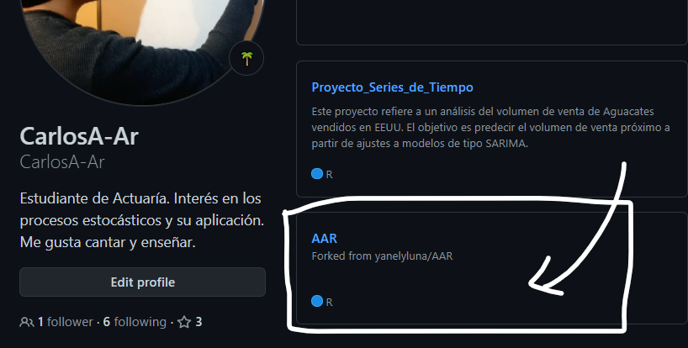This screenshot has width=688, height=348.
Task: Click the R language label under Proyecto_Series_de_Tiempo
Action: pyautogui.click(x=329, y=175)
